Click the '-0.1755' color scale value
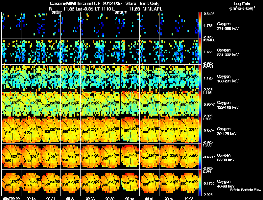Image resolution: width=263 pixels, height=200 pixels. coord(209,183)
